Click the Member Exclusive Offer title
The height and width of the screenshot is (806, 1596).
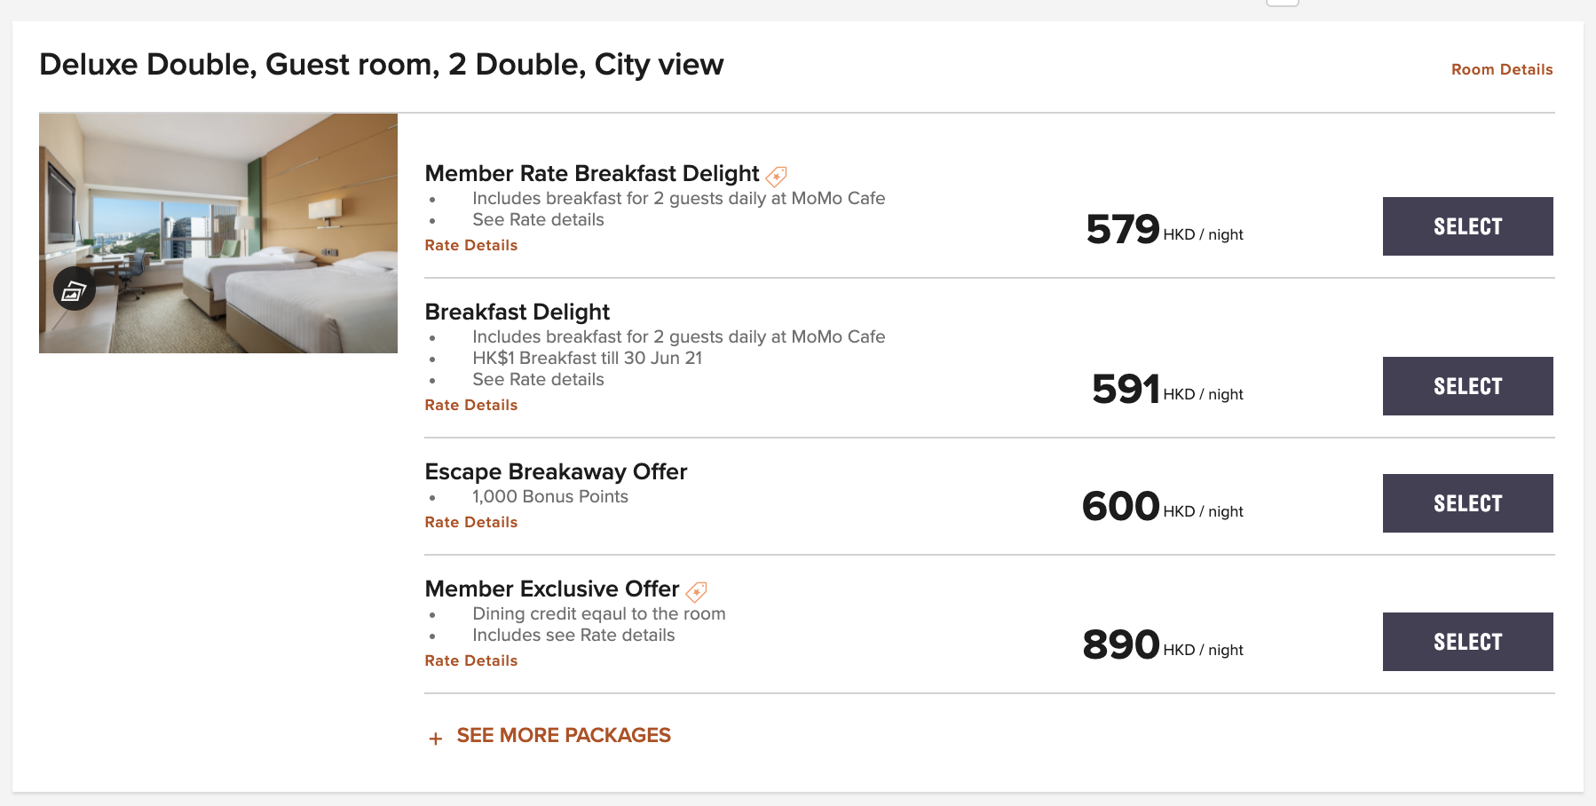pyautogui.click(x=552, y=589)
